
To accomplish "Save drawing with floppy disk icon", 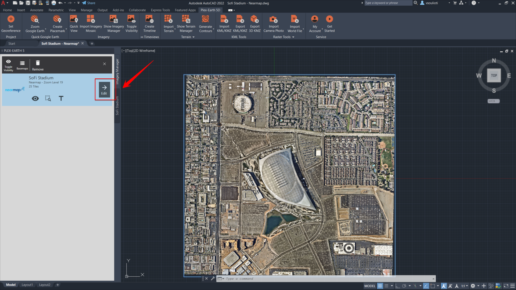I will click(28, 3).
